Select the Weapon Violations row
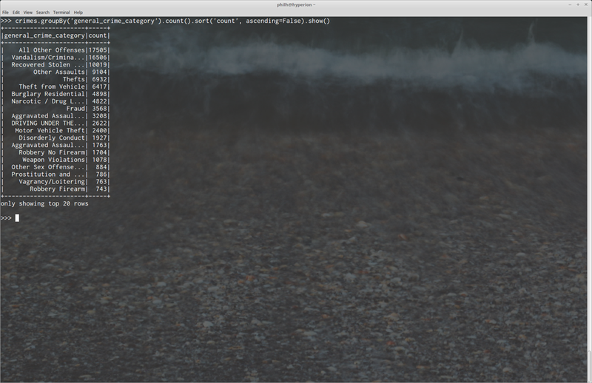 click(x=55, y=160)
